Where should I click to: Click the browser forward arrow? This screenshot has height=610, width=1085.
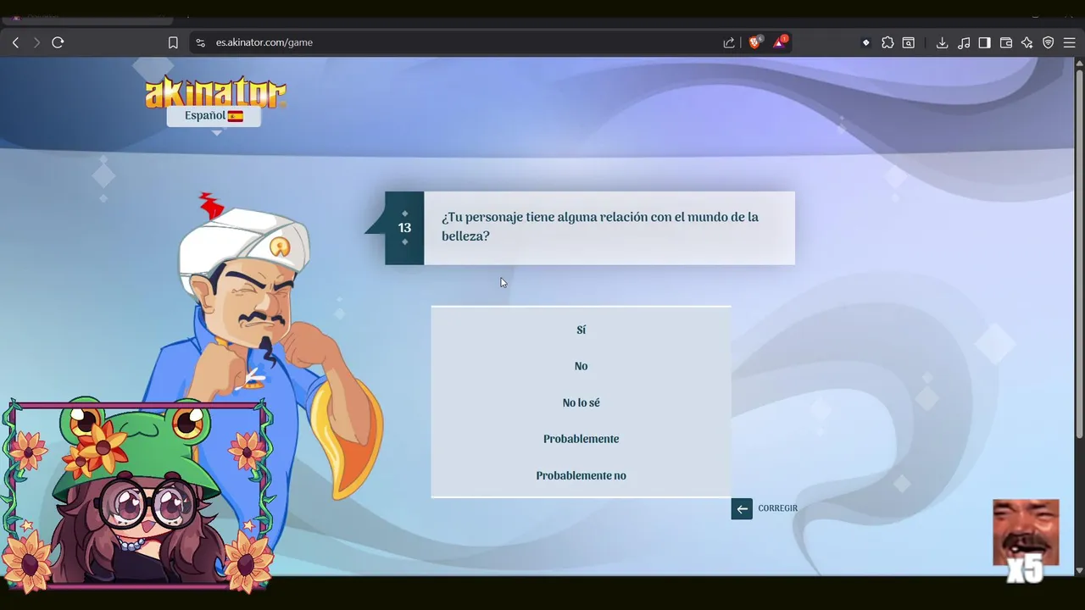pos(36,42)
